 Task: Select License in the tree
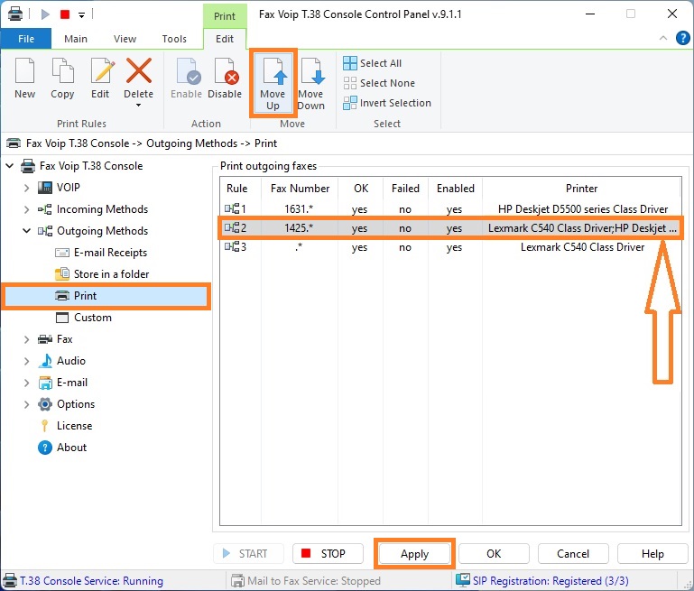tap(74, 426)
